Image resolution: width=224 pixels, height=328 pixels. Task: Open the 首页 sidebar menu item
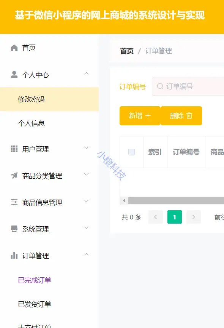coord(49,48)
